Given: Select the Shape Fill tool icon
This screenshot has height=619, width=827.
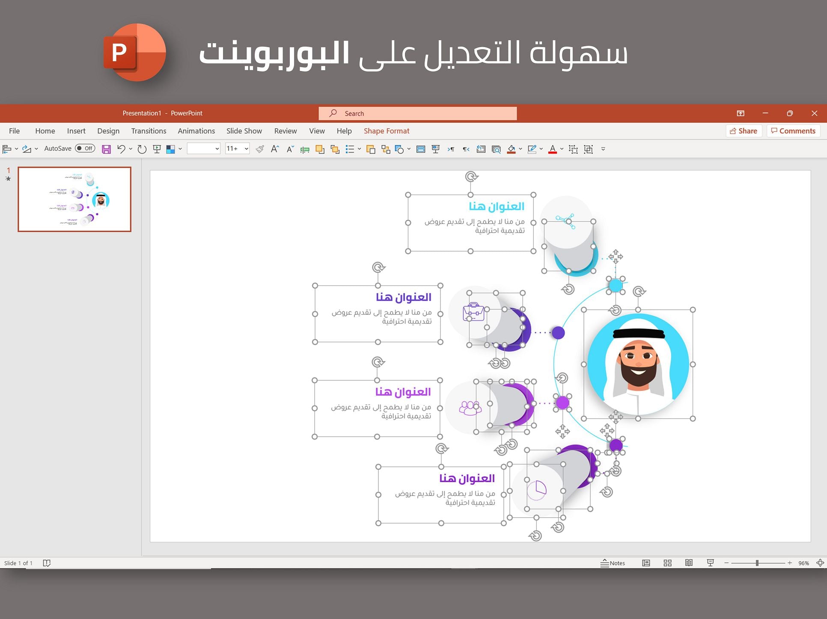Looking at the screenshot, I should [x=509, y=149].
